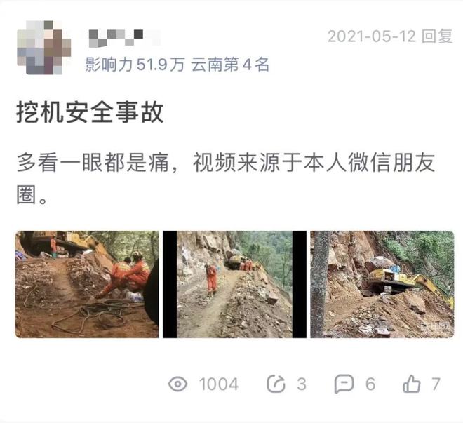Open the pixelated user avatar
The height and width of the screenshot is (423, 463).
pos(44,48)
